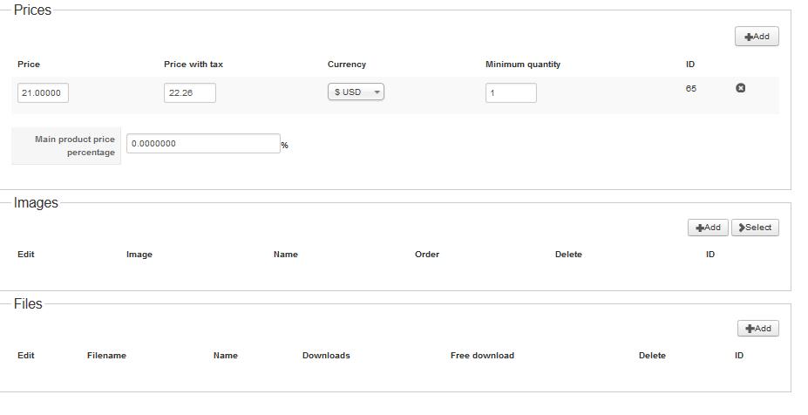Click the Price with tax column header

194,65
